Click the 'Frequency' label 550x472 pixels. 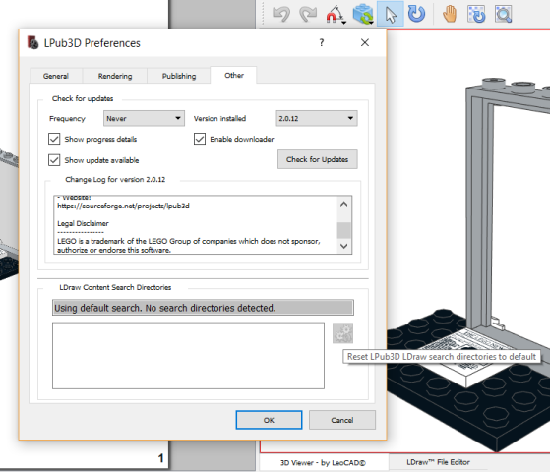pos(67,119)
